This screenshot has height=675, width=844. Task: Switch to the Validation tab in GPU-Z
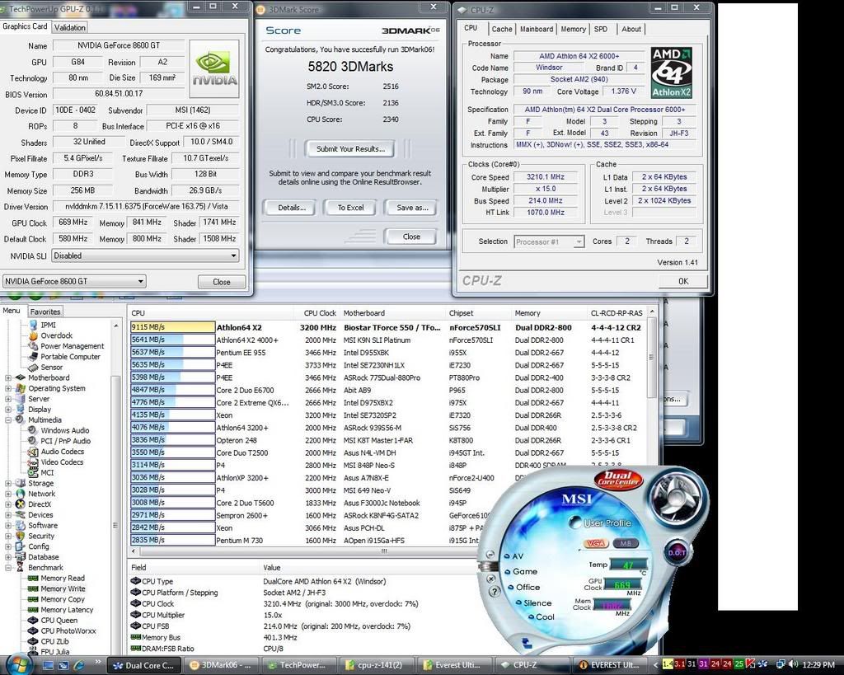click(69, 27)
